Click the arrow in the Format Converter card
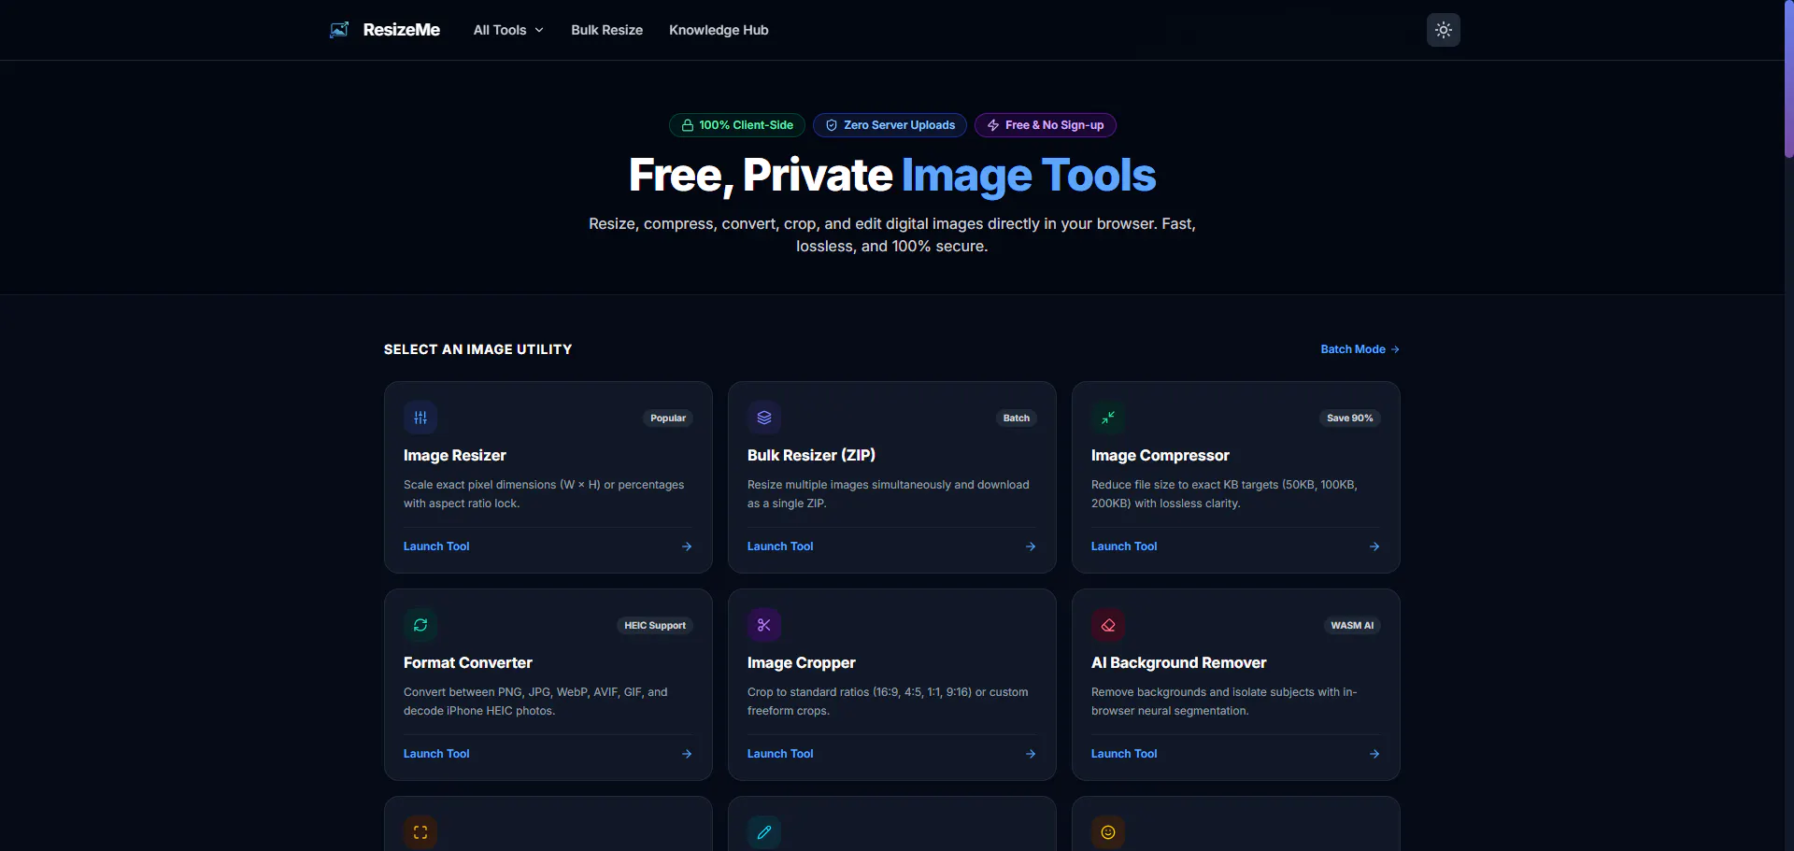The image size is (1794, 851). tap(687, 754)
